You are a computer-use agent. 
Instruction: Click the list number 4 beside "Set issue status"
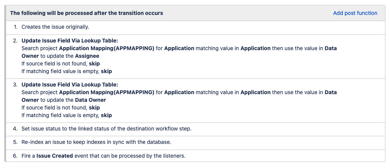click(x=15, y=129)
